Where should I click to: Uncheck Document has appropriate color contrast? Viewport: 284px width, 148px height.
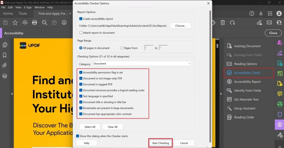coord(81,114)
